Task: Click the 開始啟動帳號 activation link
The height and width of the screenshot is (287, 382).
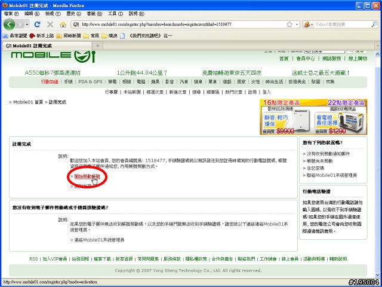Action: click(x=87, y=176)
